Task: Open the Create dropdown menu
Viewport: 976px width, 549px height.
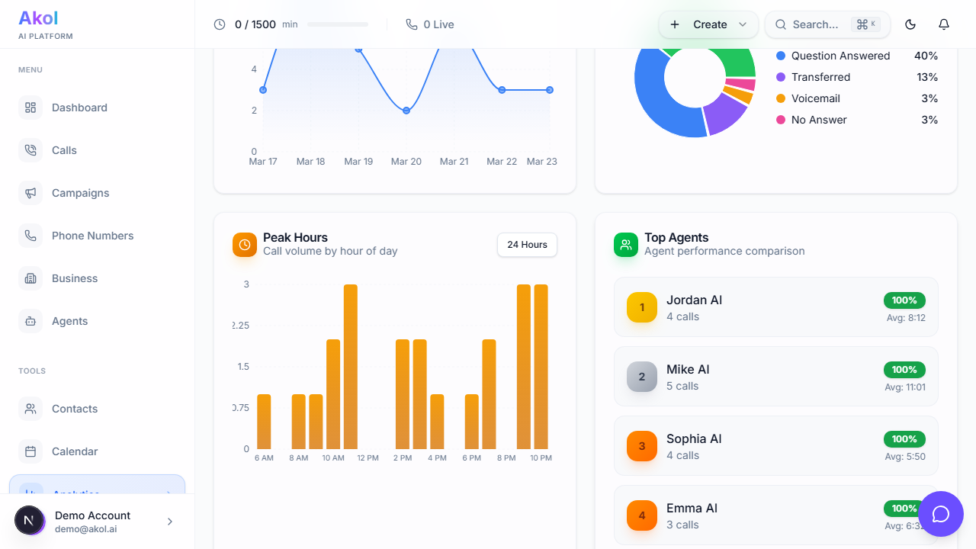Action: click(x=708, y=24)
